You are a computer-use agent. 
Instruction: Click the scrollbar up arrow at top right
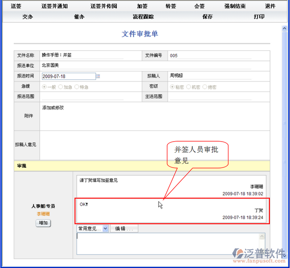click(x=285, y=29)
